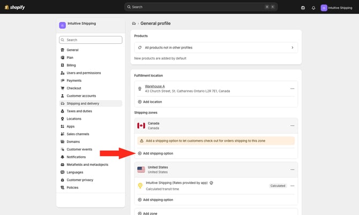Screen dimensions: 359x215
Task: Open Metafields and metaobjects settings
Action: pos(91,165)
